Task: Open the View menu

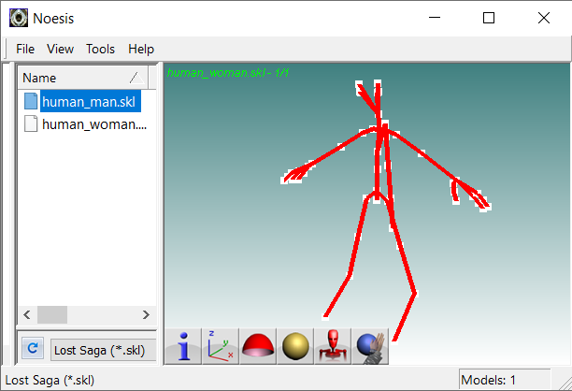Action: pos(60,49)
